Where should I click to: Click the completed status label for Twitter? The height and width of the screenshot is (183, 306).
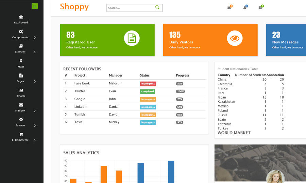tap(147, 91)
